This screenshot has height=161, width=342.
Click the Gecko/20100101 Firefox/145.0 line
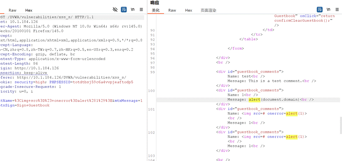pos(32,31)
